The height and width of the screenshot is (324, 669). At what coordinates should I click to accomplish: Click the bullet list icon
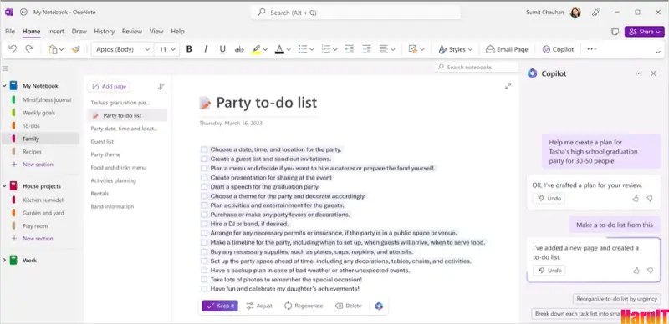(x=303, y=49)
